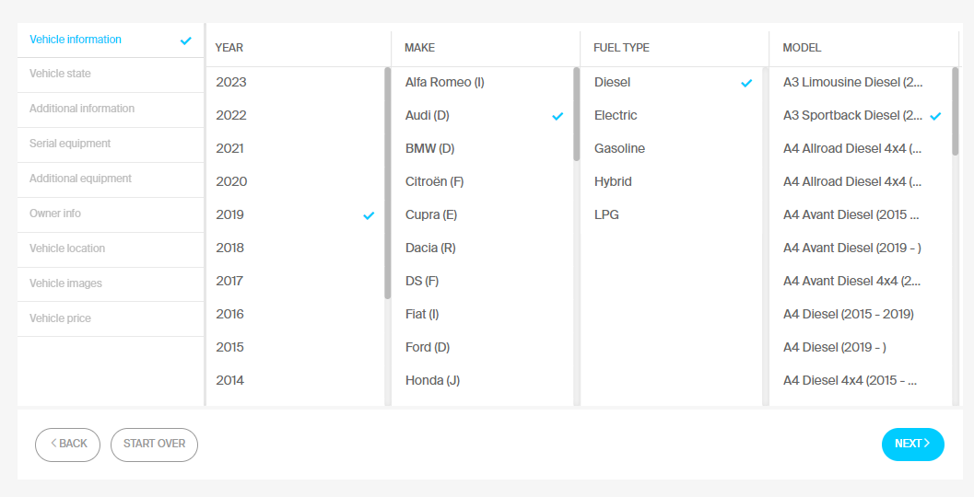Choose Fiat (I) make
This screenshot has height=497, width=974.
pos(483,315)
